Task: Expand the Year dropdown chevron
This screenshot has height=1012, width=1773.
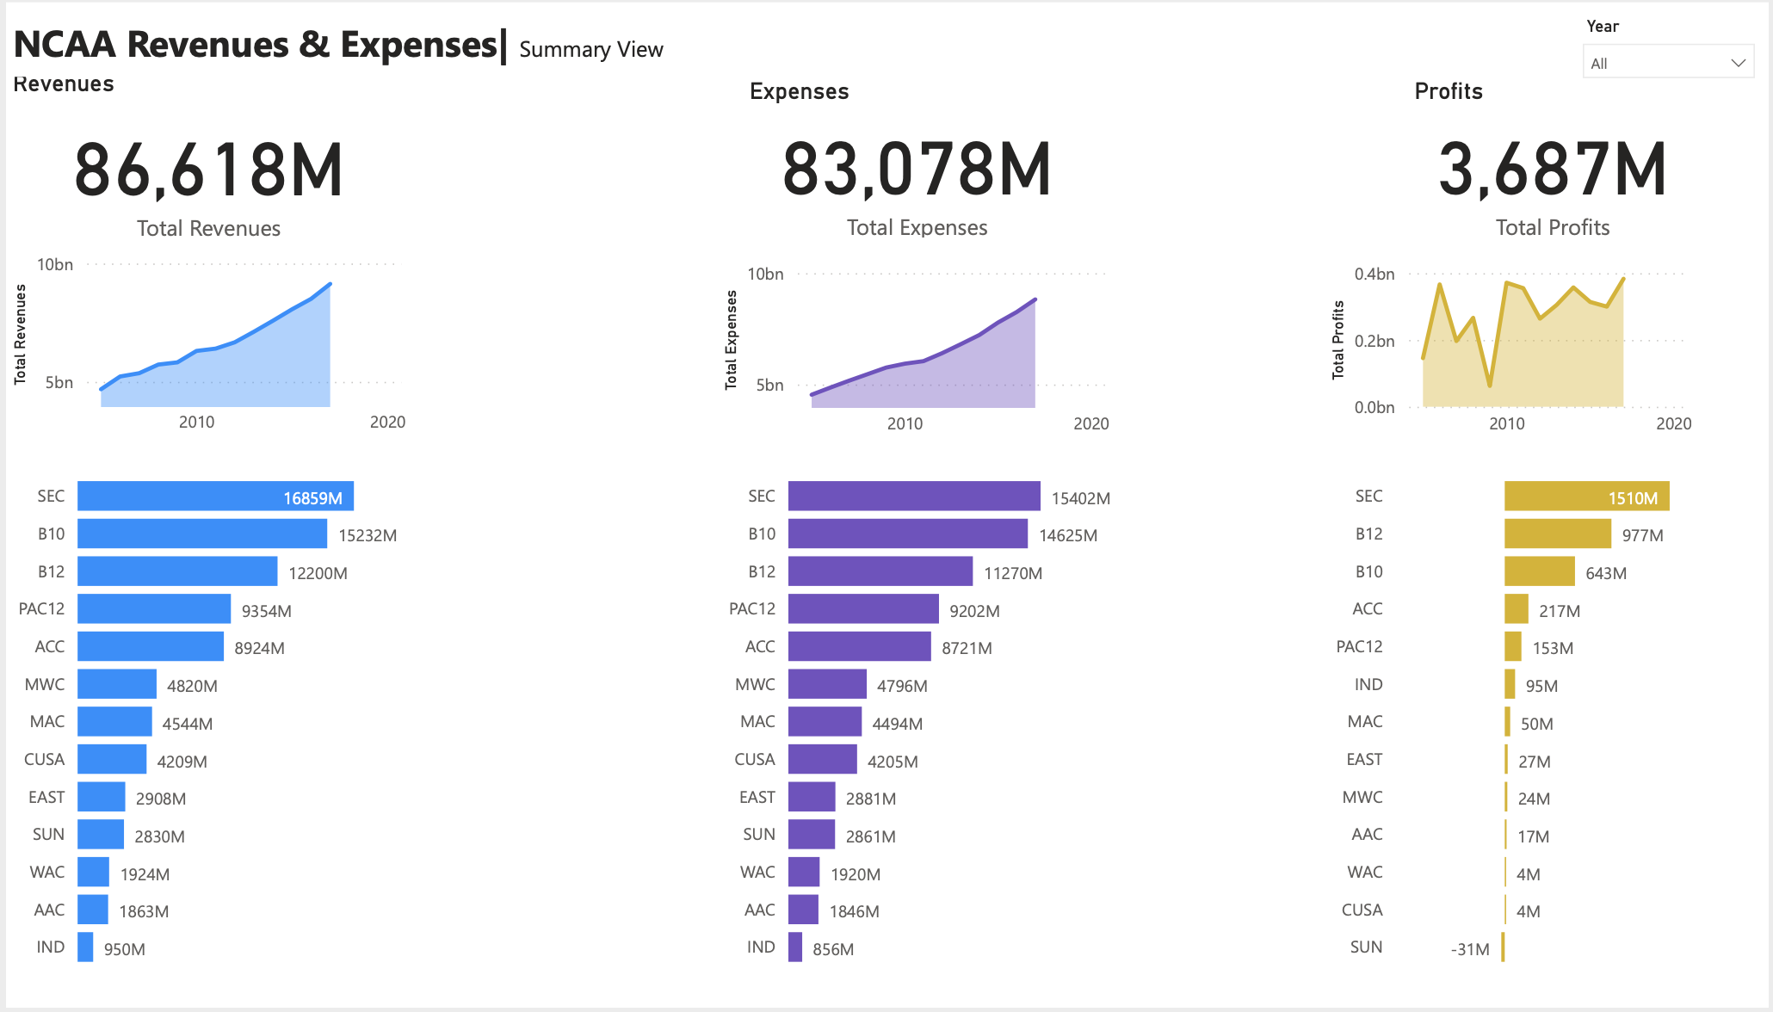Action: [1738, 61]
